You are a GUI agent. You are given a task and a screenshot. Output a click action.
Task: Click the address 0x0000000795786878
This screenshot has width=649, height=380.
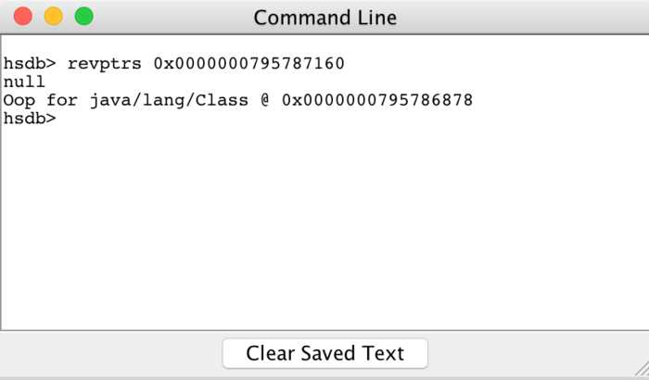click(x=377, y=100)
